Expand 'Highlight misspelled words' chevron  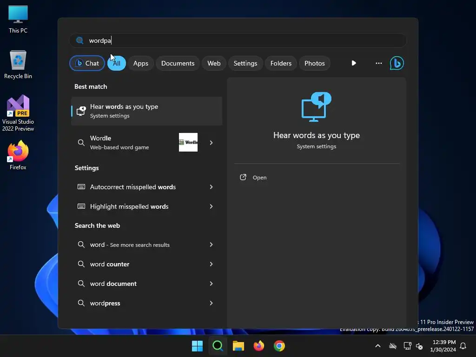(212, 206)
